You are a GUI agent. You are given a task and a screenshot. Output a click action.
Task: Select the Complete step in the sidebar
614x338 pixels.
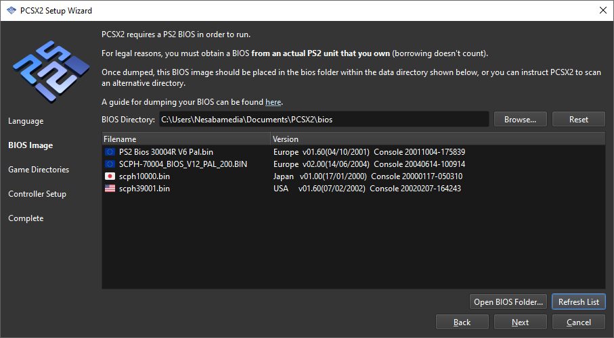pyautogui.click(x=26, y=218)
